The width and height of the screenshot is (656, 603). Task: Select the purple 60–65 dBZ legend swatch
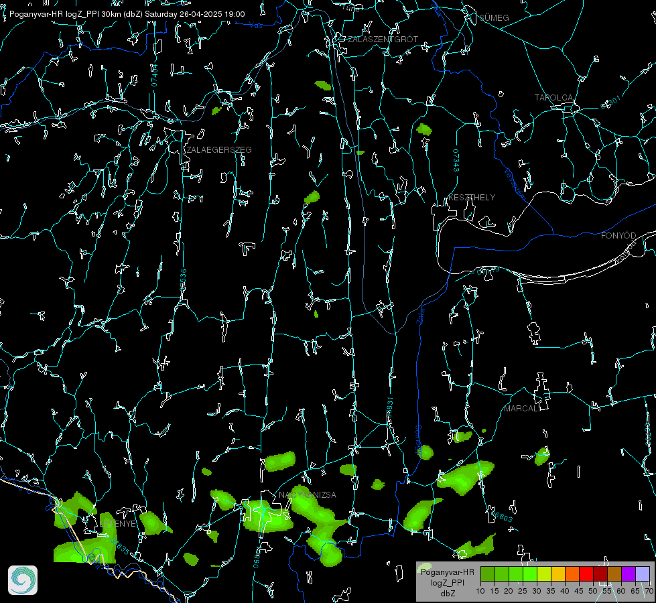click(629, 574)
